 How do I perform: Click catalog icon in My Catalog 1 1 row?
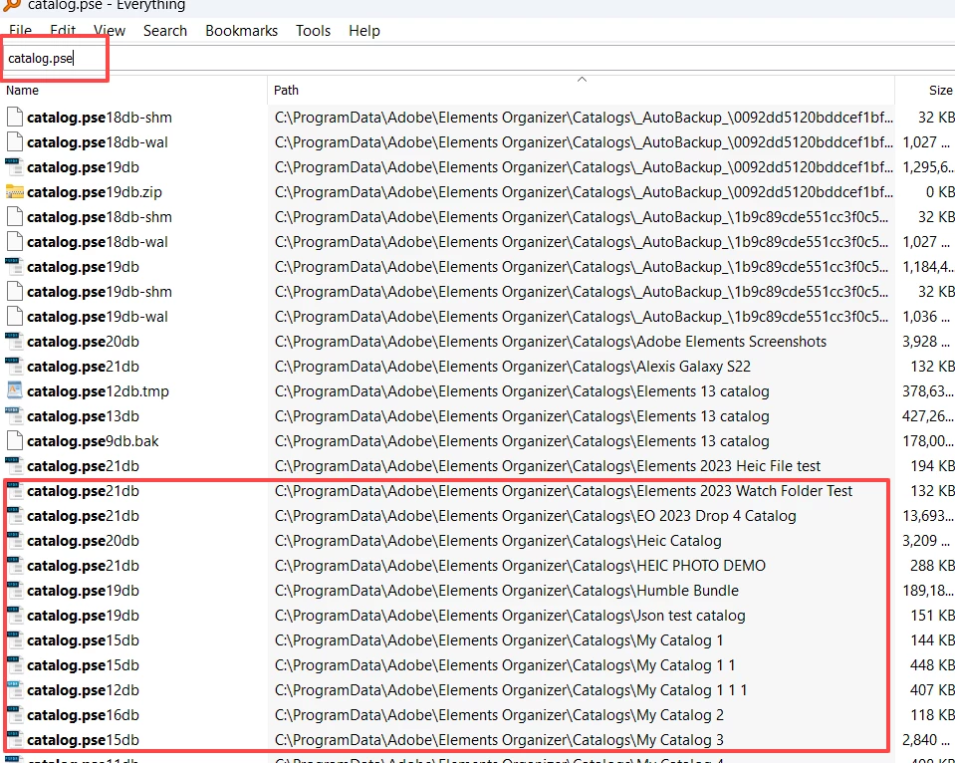(x=15, y=665)
